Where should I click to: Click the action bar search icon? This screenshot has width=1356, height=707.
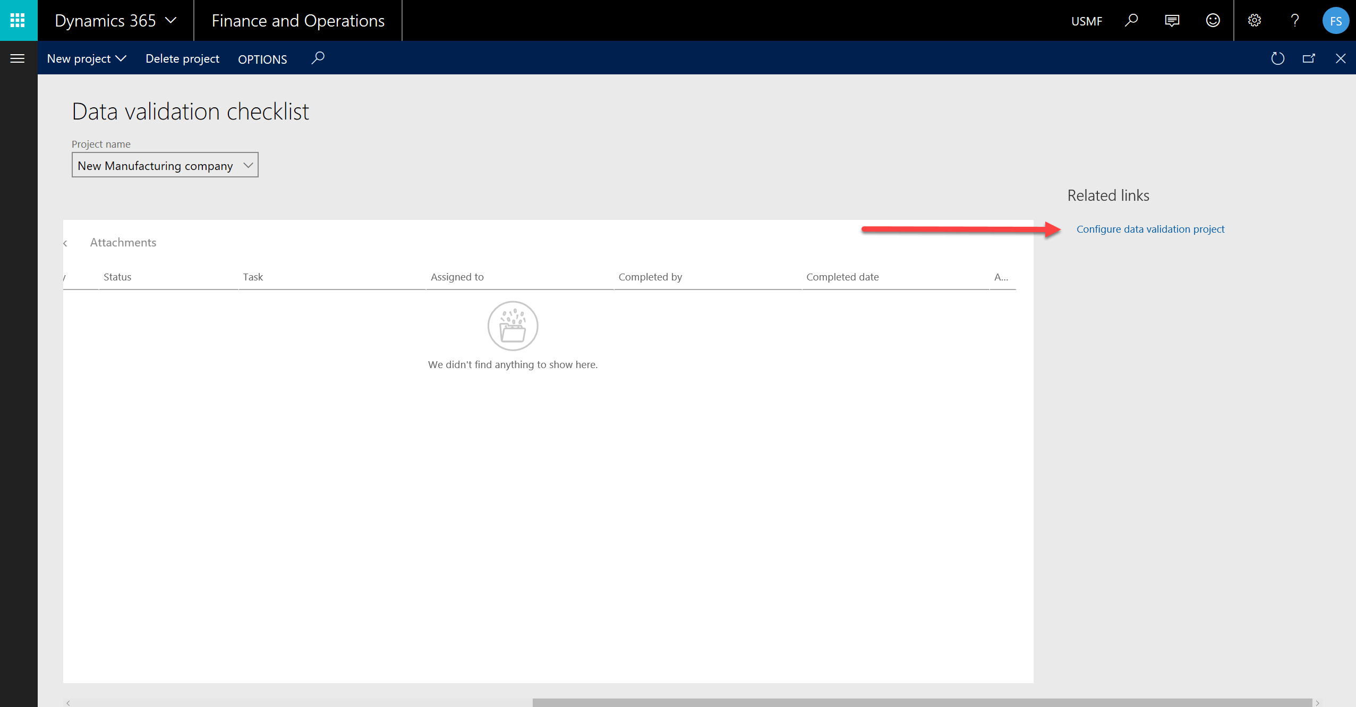318,58
